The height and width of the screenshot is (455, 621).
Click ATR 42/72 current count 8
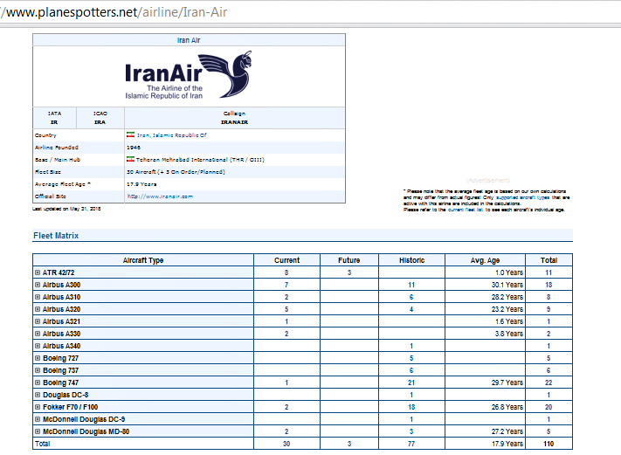286,272
